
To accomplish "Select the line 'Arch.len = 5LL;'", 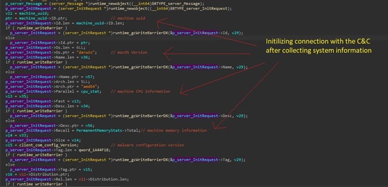I will 47,82.
